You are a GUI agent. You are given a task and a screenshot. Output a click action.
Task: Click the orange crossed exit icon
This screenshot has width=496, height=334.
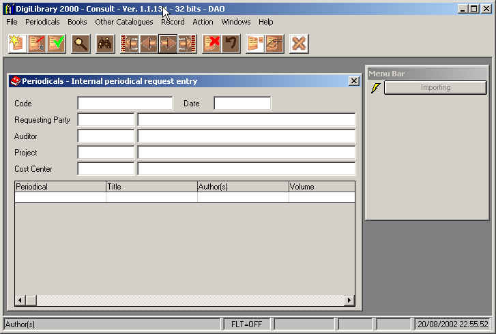click(299, 44)
